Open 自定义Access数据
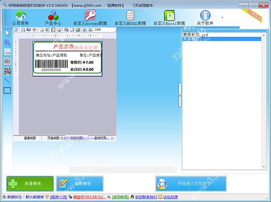Viewport: 271px width, 202px height. pyautogui.click(x=90, y=18)
